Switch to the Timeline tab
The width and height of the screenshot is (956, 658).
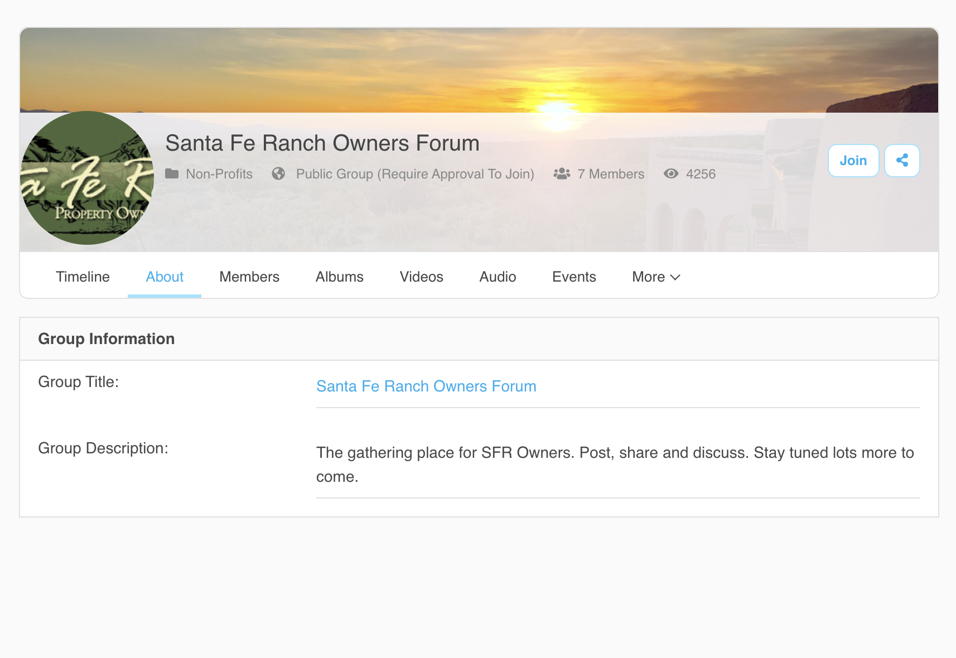(83, 277)
